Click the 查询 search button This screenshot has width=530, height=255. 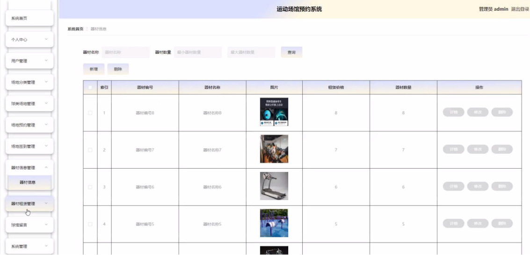coord(291,52)
